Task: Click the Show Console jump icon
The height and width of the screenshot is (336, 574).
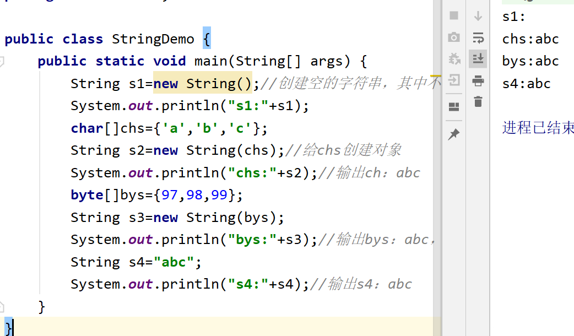Action: 453,80
